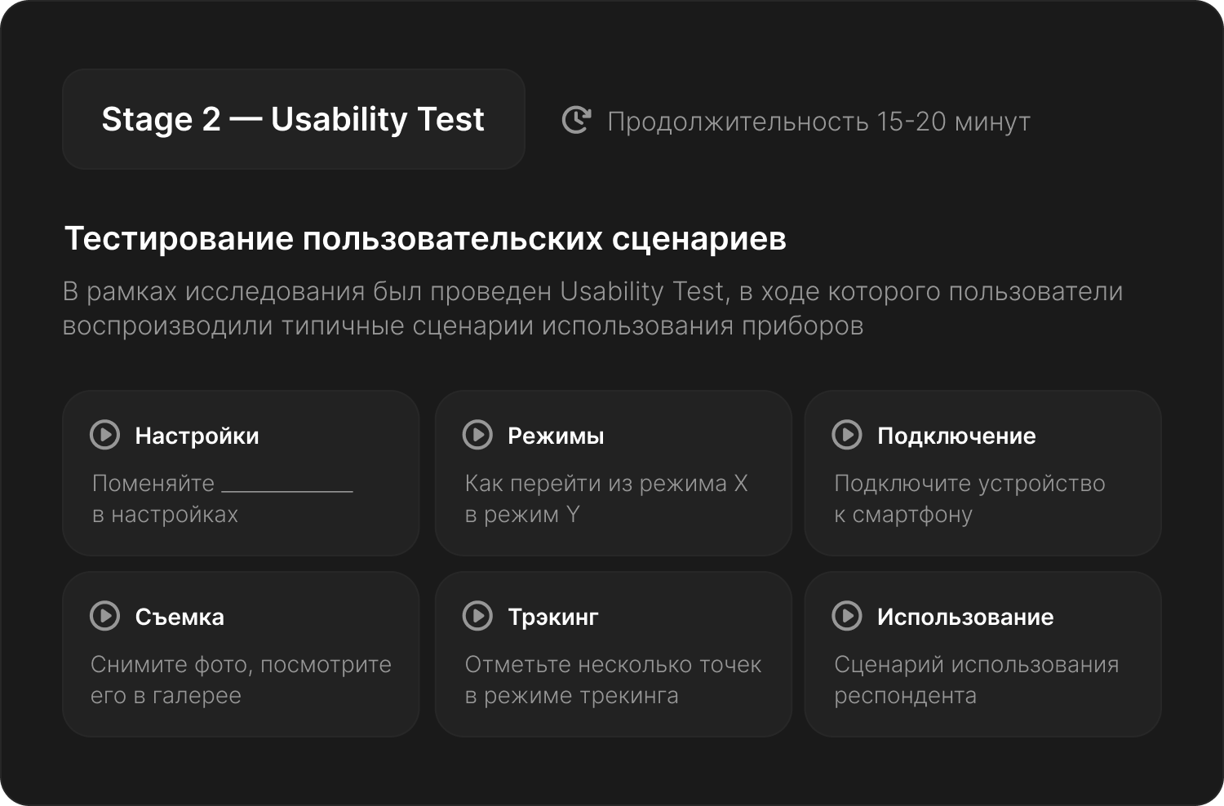Select the Съемка card heading
Screen dimensions: 1224x806
pyautogui.click(x=180, y=617)
